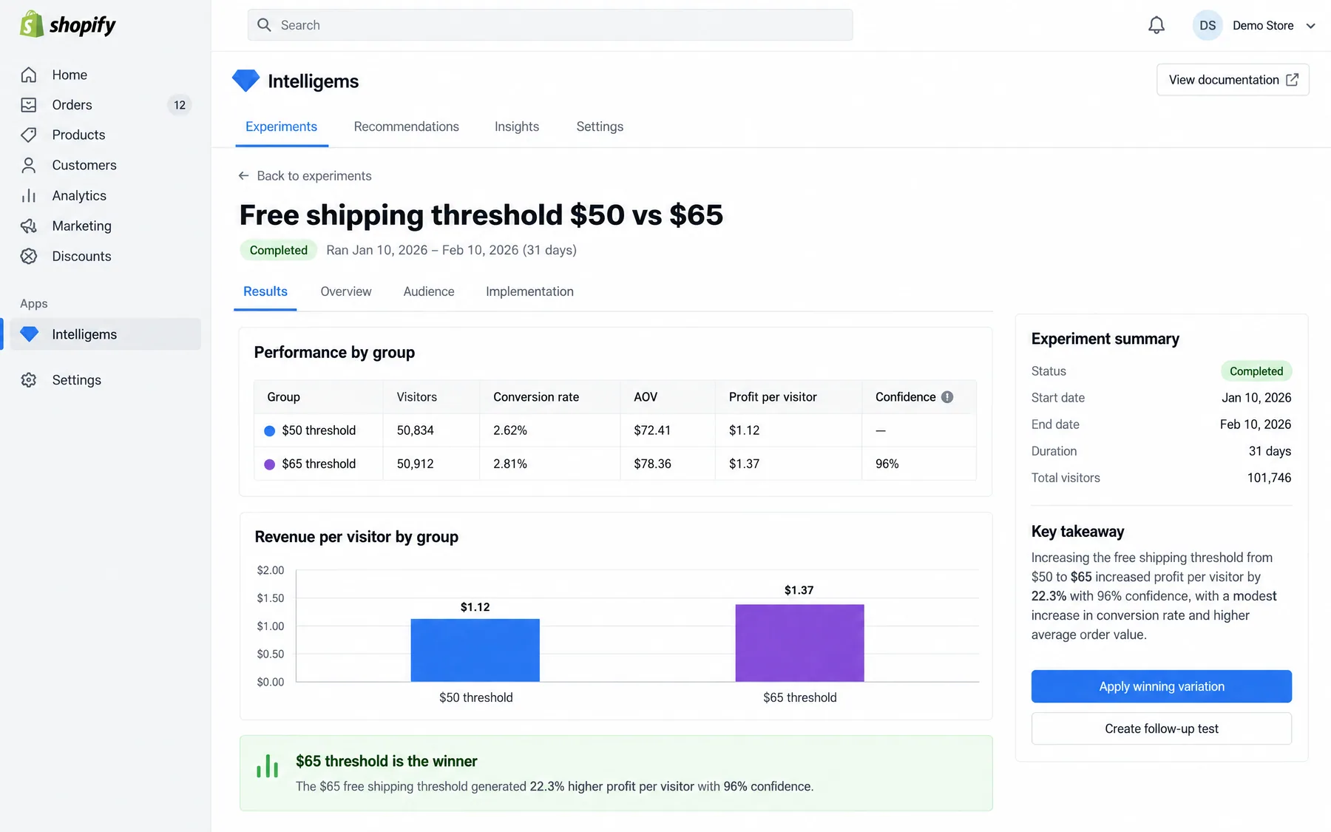Click the Analytics bar chart icon
The width and height of the screenshot is (1331, 832).
(29, 195)
